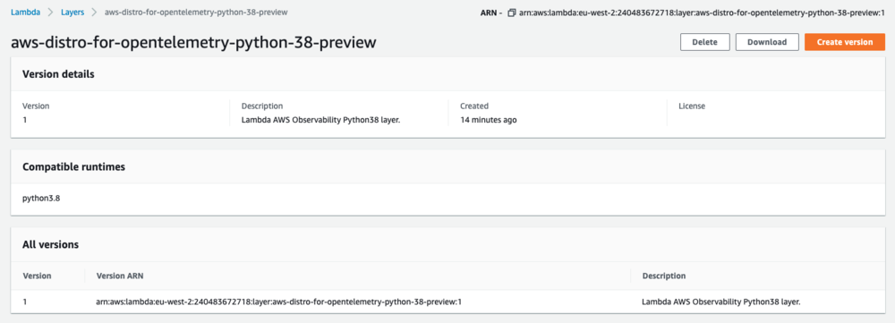Click the Created label
Viewport: 895px width, 323px height.
click(474, 106)
